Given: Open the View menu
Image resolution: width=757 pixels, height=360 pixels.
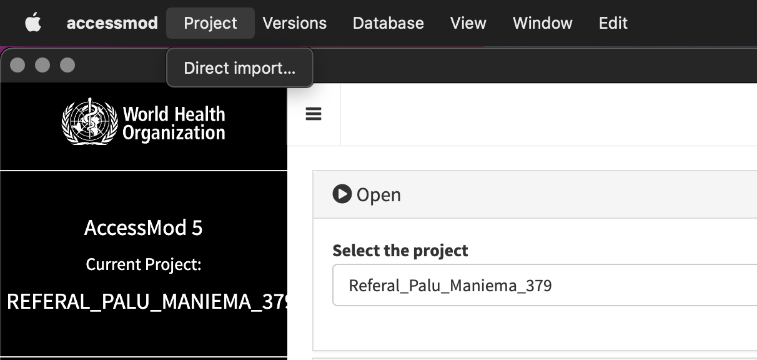Looking at the screenshot, I should (x=468, y=23).
